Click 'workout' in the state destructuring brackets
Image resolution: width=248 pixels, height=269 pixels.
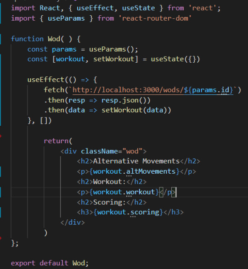70,59
